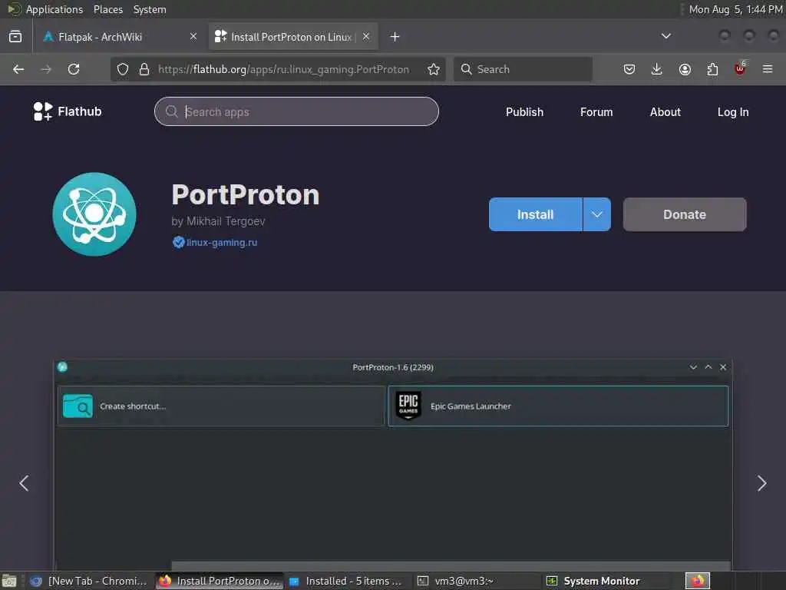Click the PortProton atom app icon
786x590 pixels.
[94, 214]
